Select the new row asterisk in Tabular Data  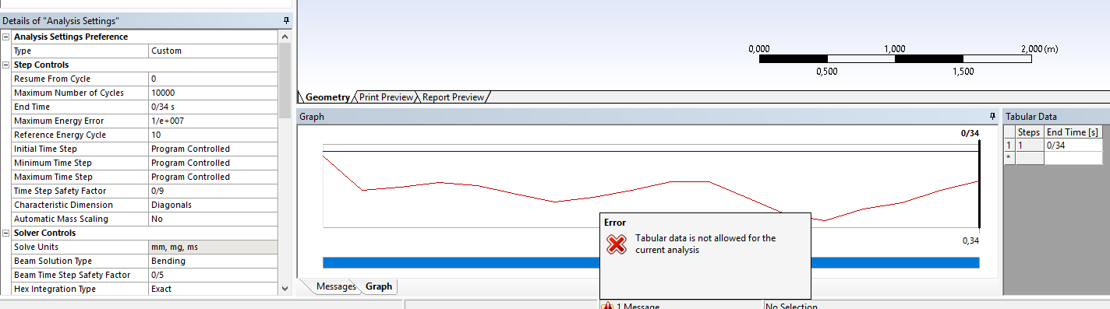1009,158
